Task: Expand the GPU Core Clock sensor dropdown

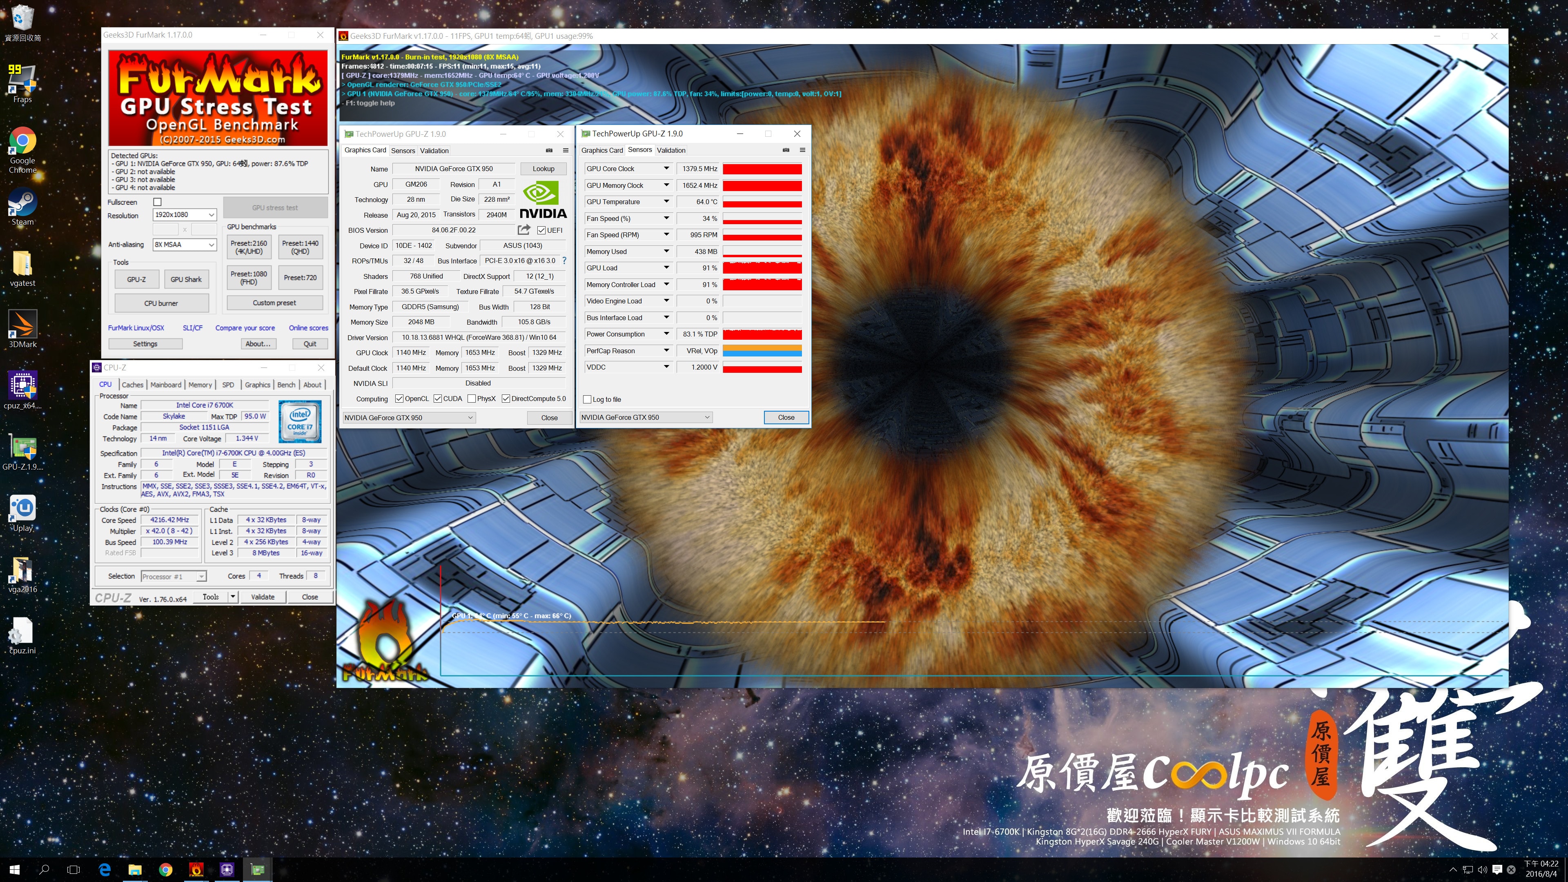Action: pyautogui.click(x=666, y=169)
